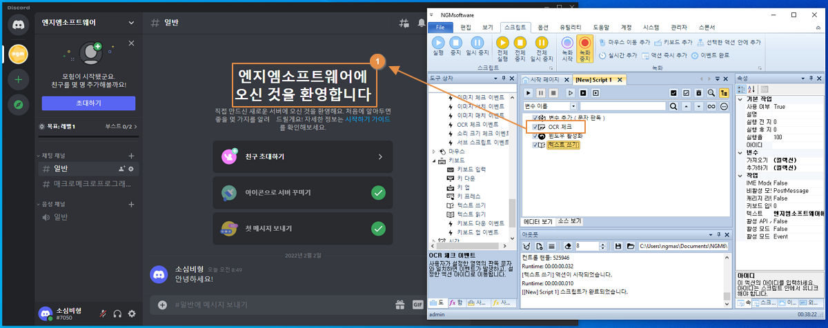
Task: Open the 보기 ribbon tab
Action: pyautogui.click(x=487, y=27)
